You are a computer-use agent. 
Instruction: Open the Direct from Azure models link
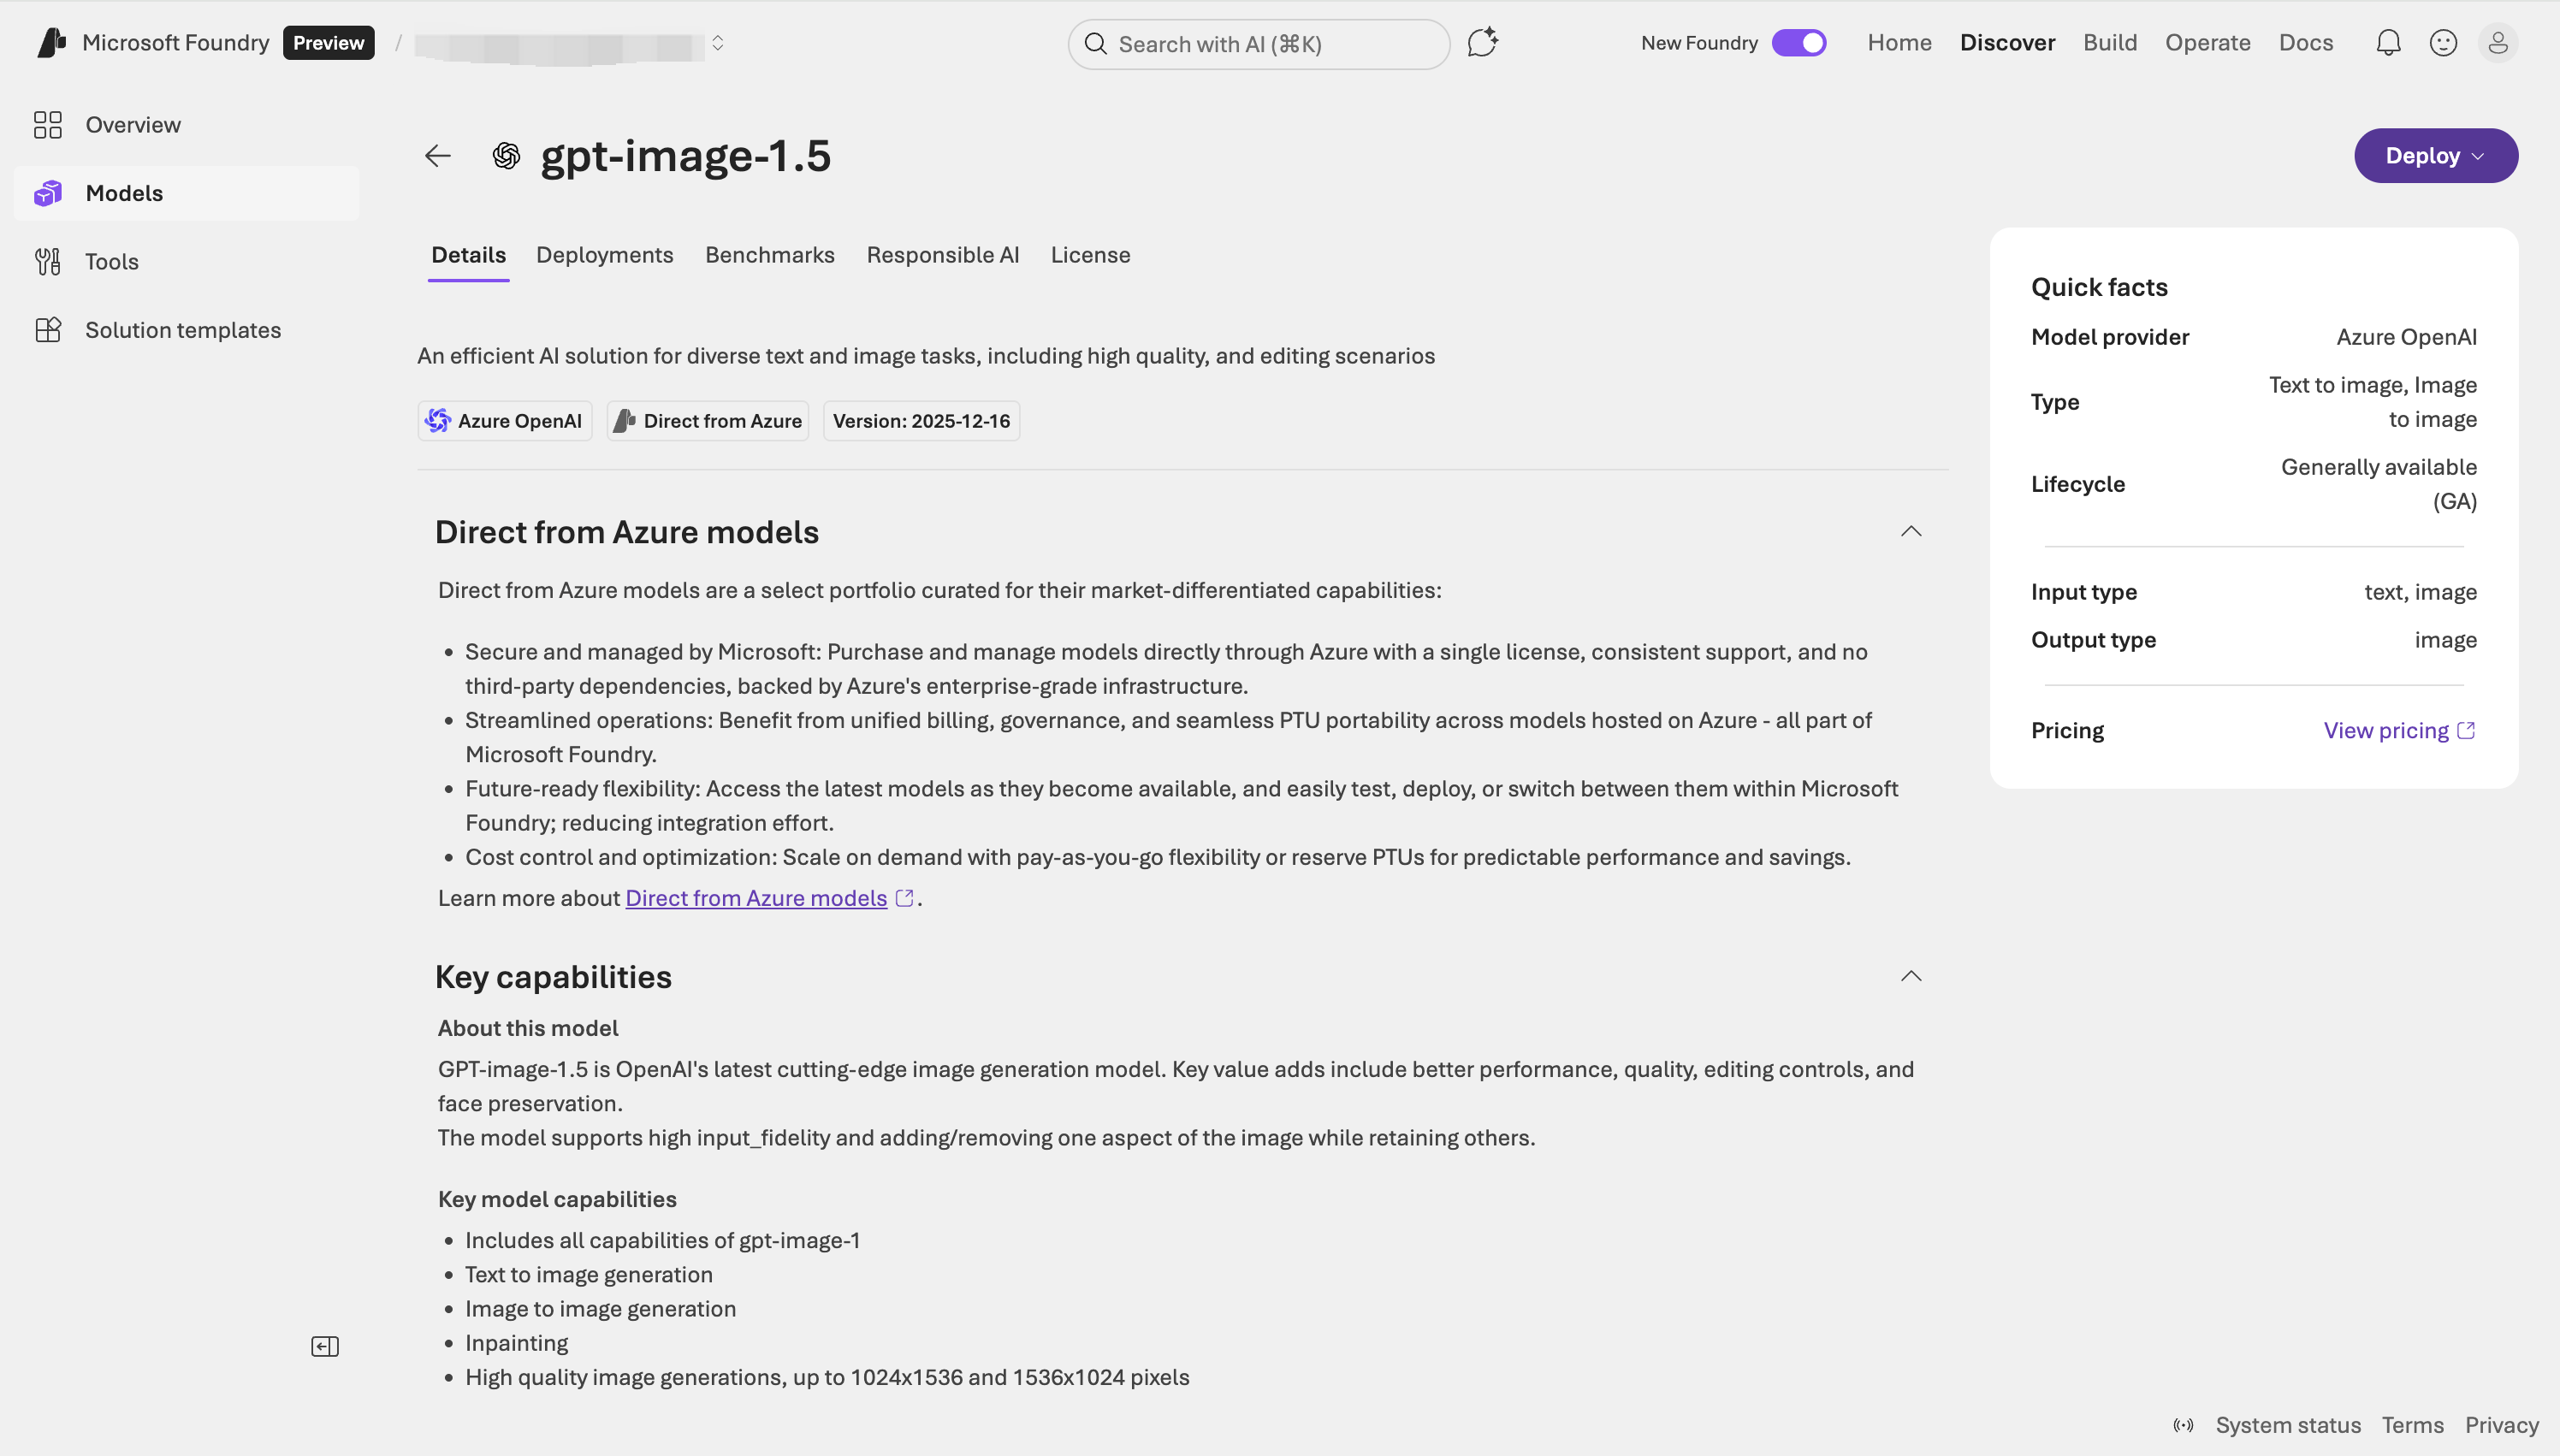click(755, 897)
